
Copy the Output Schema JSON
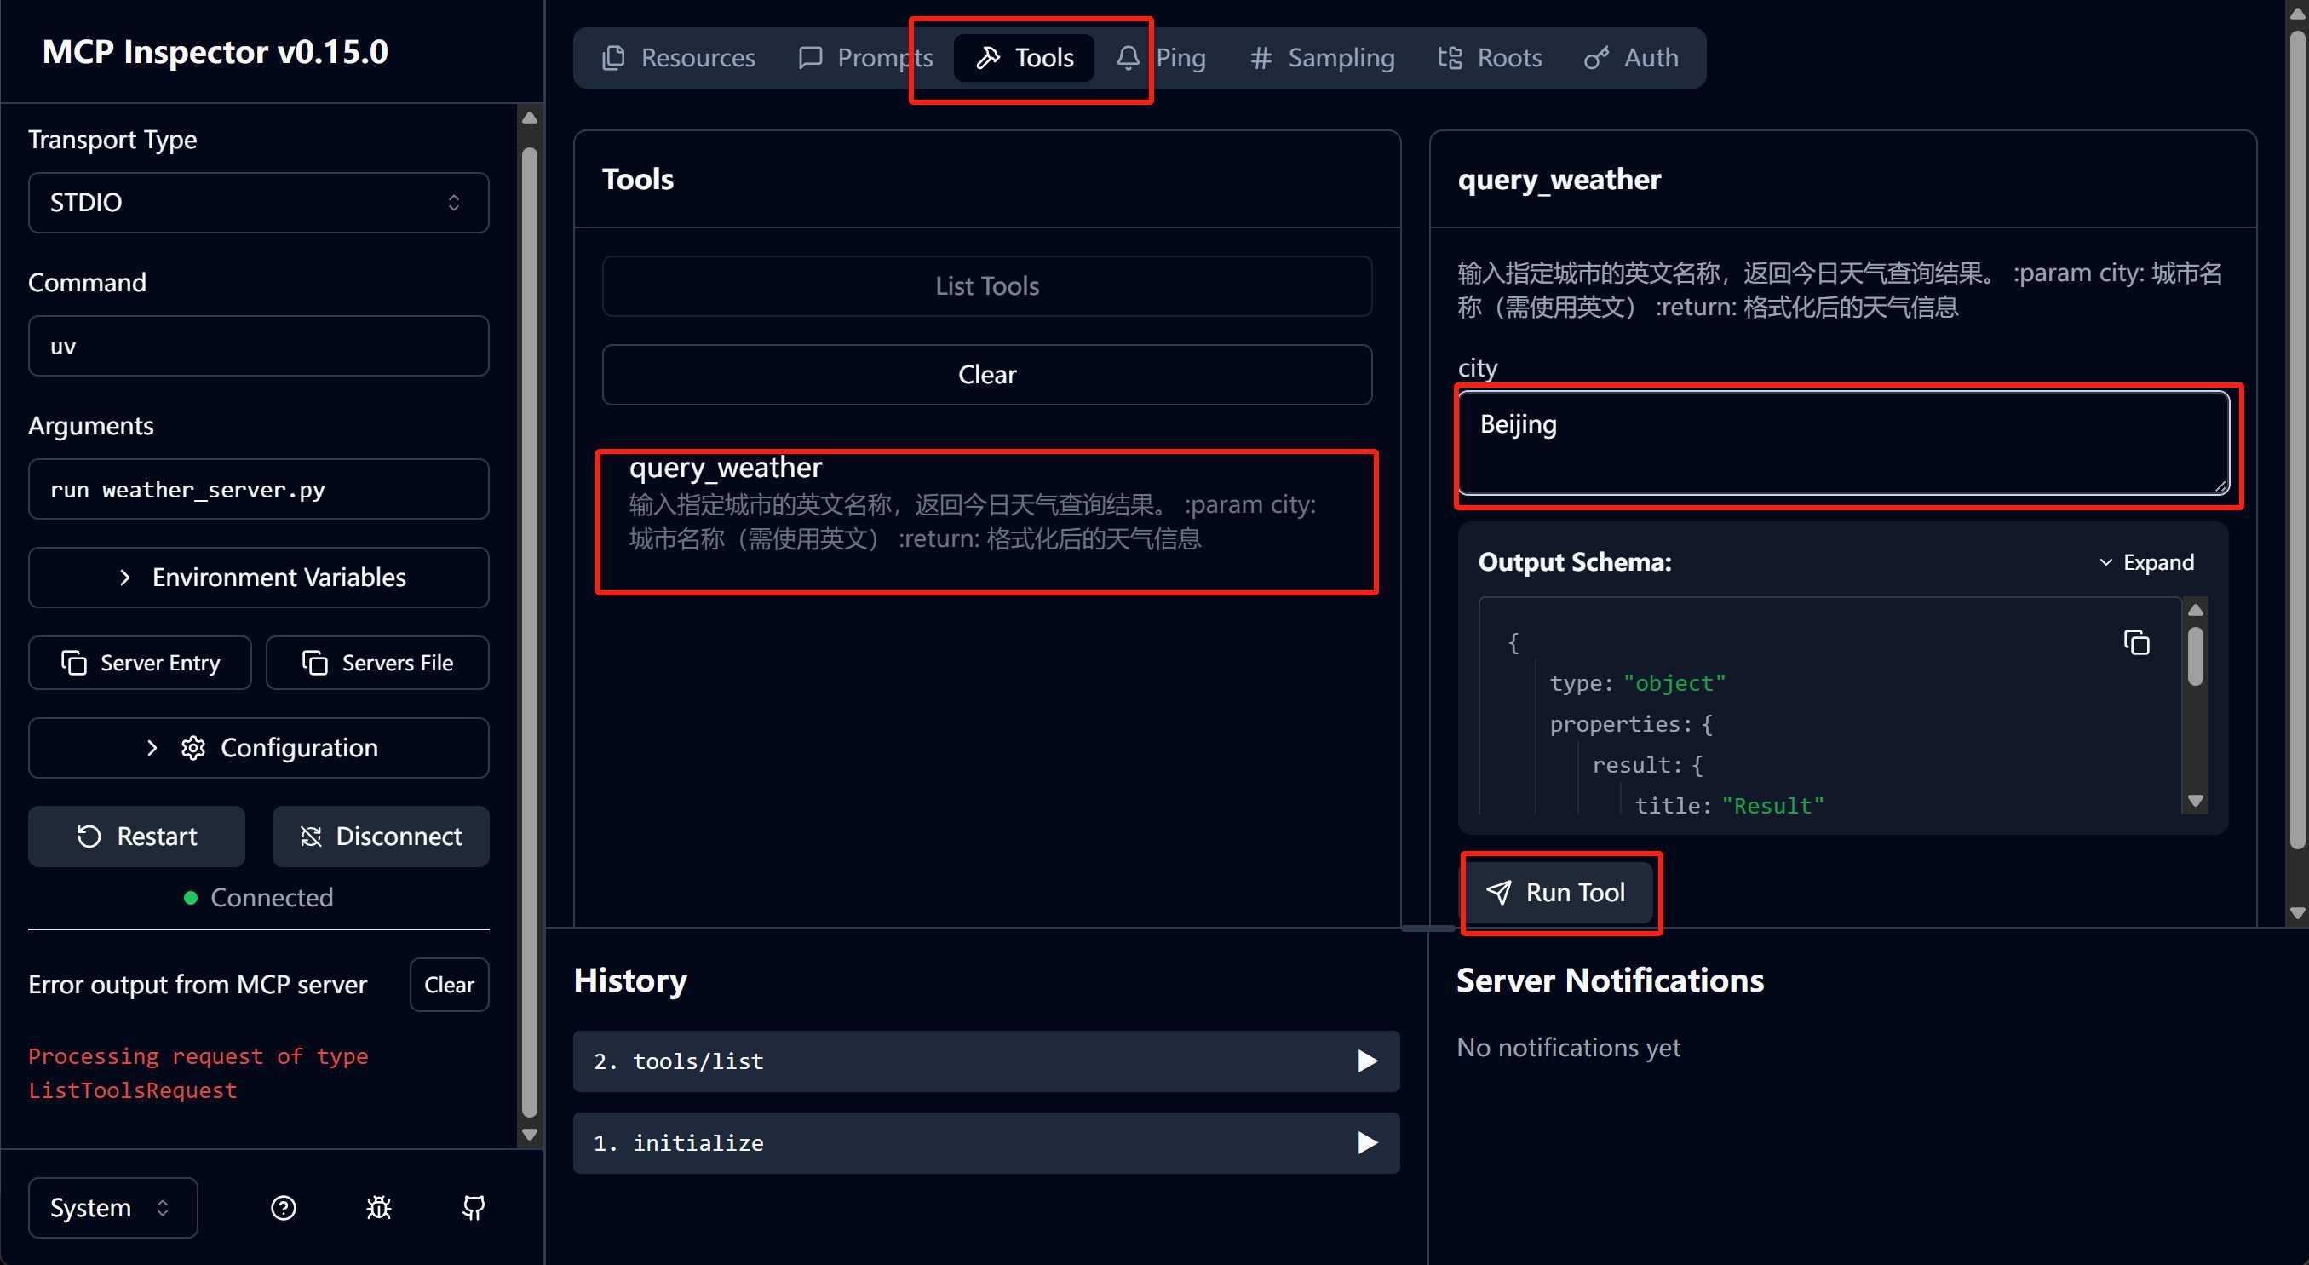click(x=2136, y=642)
